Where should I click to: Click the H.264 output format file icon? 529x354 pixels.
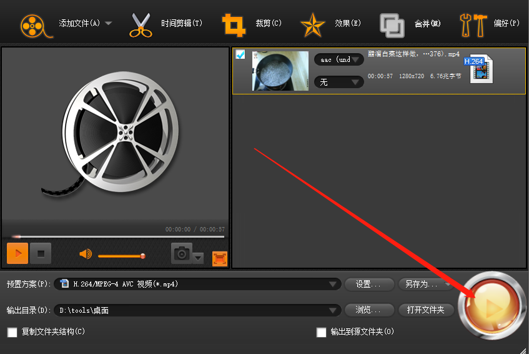(x=479, y=69)
